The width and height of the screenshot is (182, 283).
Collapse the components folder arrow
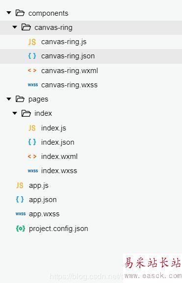(9, 13)
